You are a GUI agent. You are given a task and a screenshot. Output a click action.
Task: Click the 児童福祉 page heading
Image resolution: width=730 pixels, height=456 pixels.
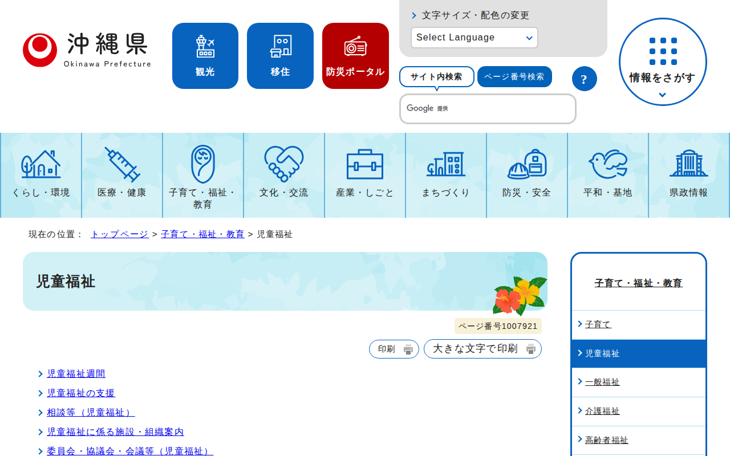[x=66, y=282]
